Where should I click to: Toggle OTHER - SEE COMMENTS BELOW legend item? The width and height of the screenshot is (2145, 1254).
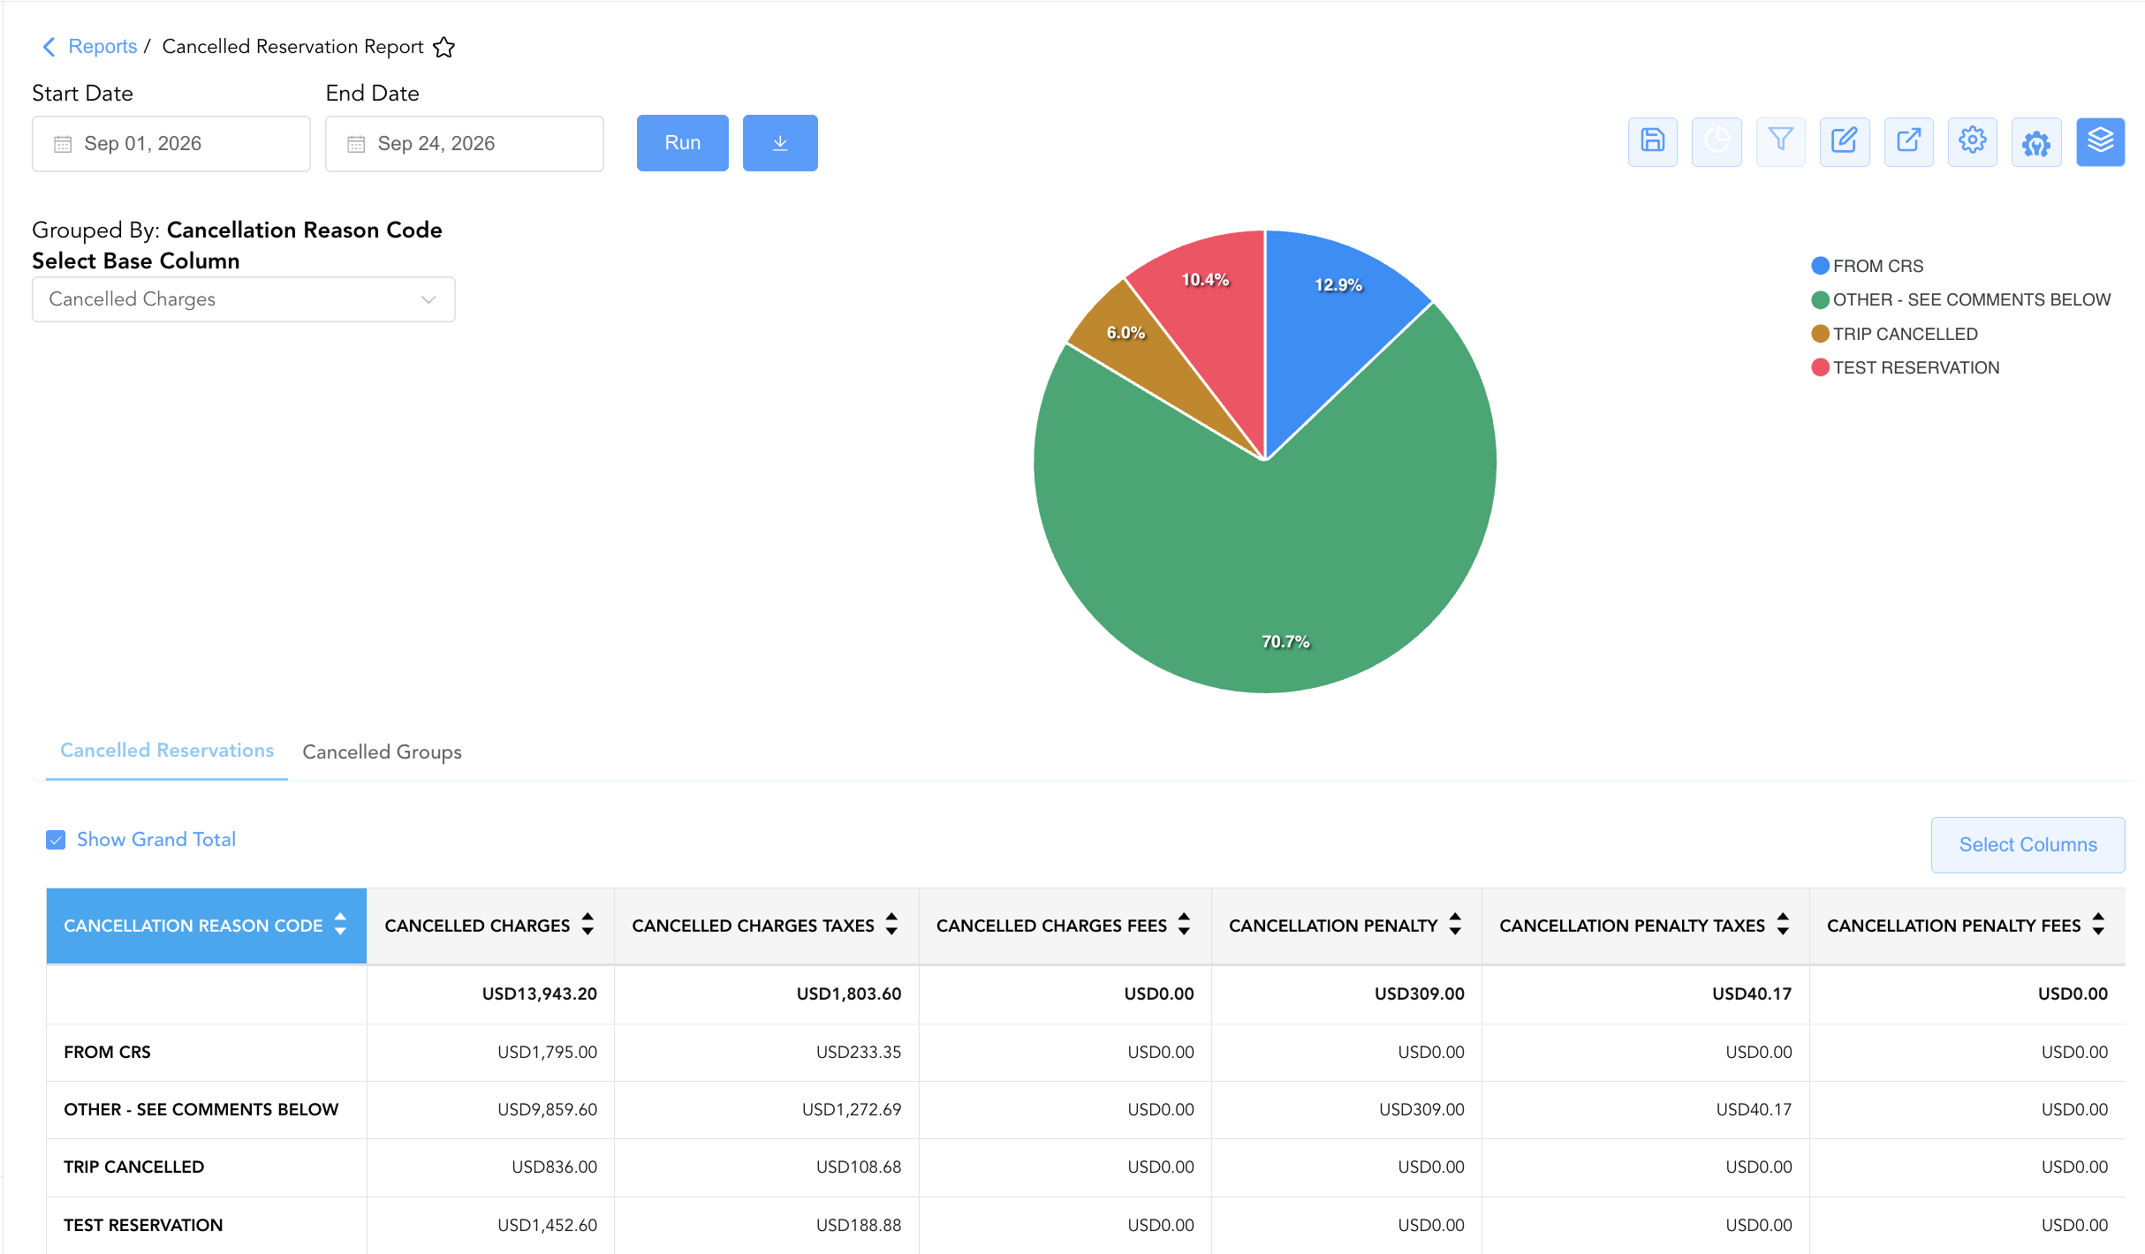pyautogui.click(x=1960, y=300)
